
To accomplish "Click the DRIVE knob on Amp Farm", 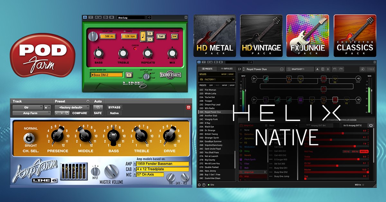I will [x=169, y=135].
